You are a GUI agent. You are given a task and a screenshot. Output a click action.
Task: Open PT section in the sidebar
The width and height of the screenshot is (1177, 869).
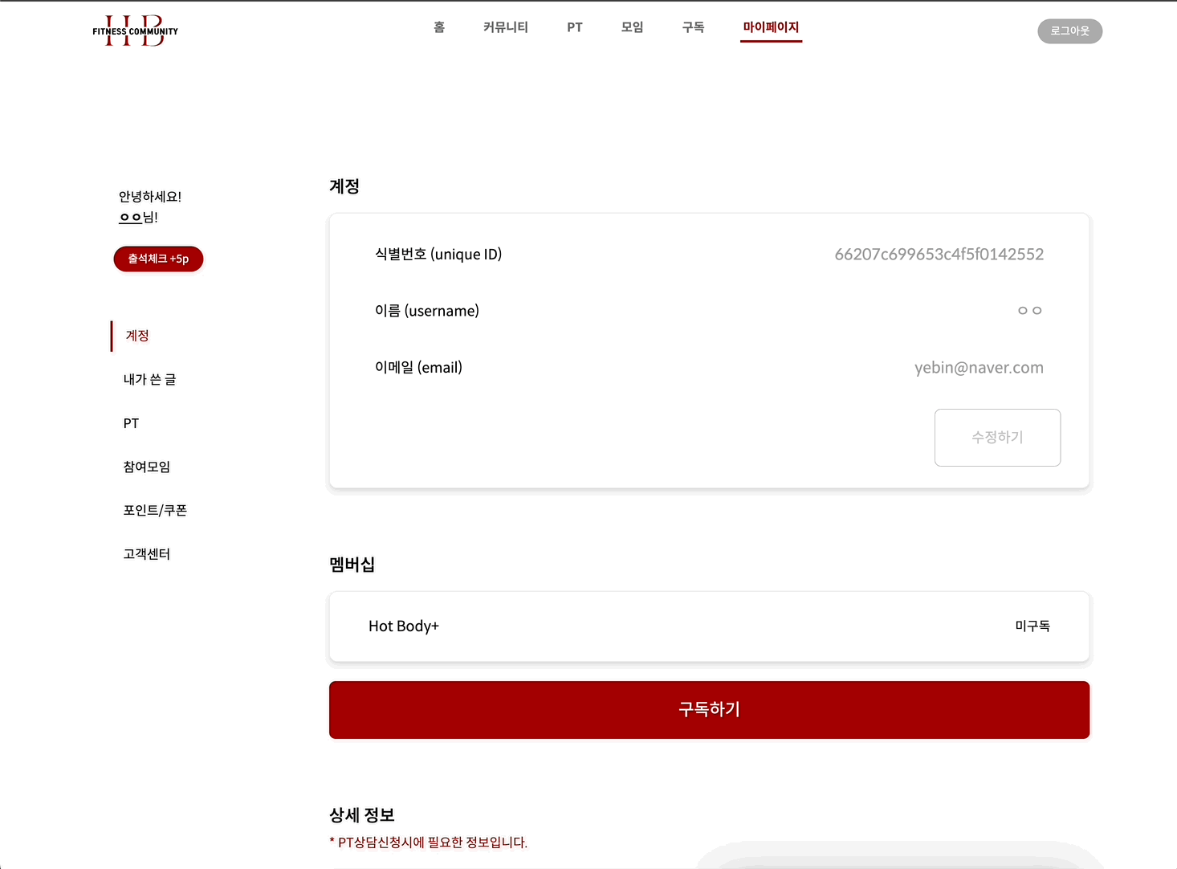(x=131, y=423)
